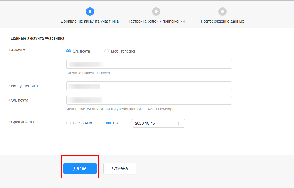Select 'Бессрочно' validity radio button
Image resolution: width=294 pixels, height=188 pixels.
pos(69,123)
